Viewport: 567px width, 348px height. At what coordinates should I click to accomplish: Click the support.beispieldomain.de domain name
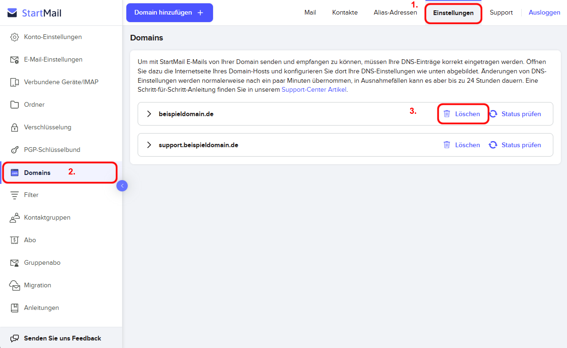coord(198,145)
